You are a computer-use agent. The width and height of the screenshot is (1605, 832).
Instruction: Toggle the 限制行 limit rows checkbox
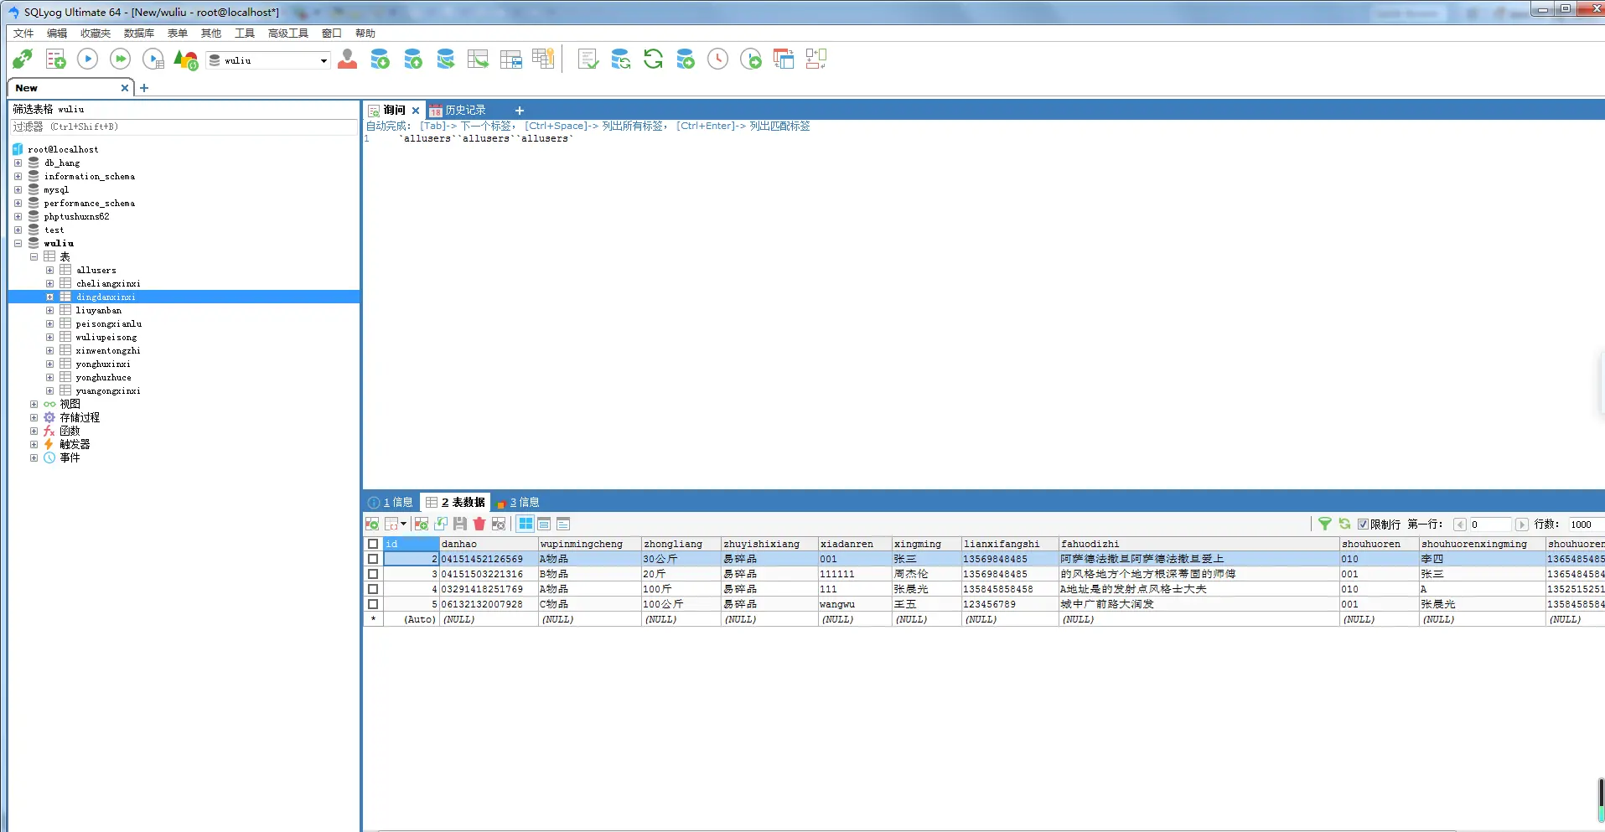tap(1364, 525)
